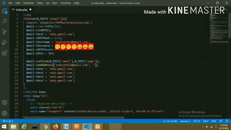This screenshot has height=130, width=231.
Task: Click 'addAddress' on line 14
Action: tap(45, 65)
